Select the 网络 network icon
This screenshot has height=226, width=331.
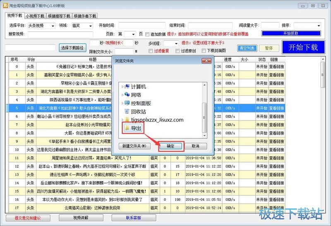127,95
